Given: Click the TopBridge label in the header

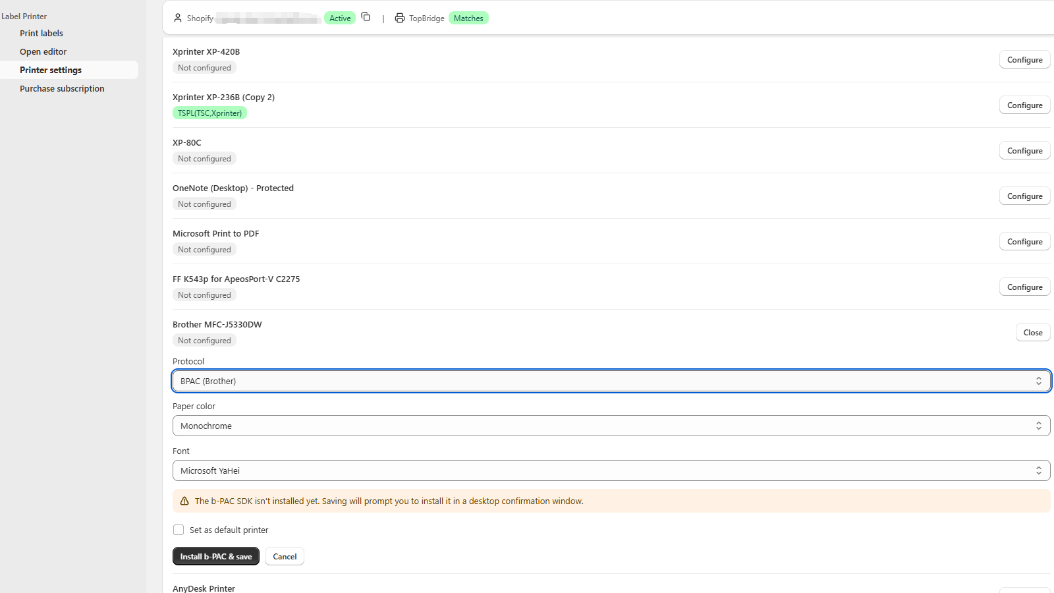Looking at the screenshot, I should [x=427, y=18].
